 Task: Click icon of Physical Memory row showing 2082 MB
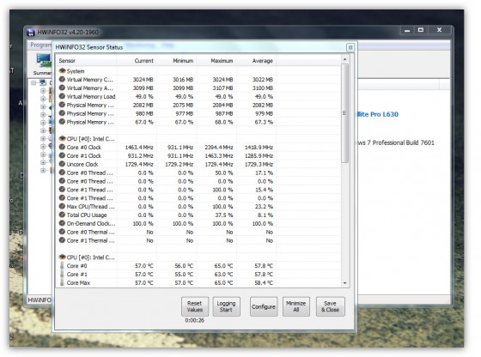coord(62,105)
